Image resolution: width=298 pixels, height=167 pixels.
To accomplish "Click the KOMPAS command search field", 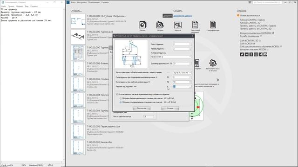I will (267, 2).
